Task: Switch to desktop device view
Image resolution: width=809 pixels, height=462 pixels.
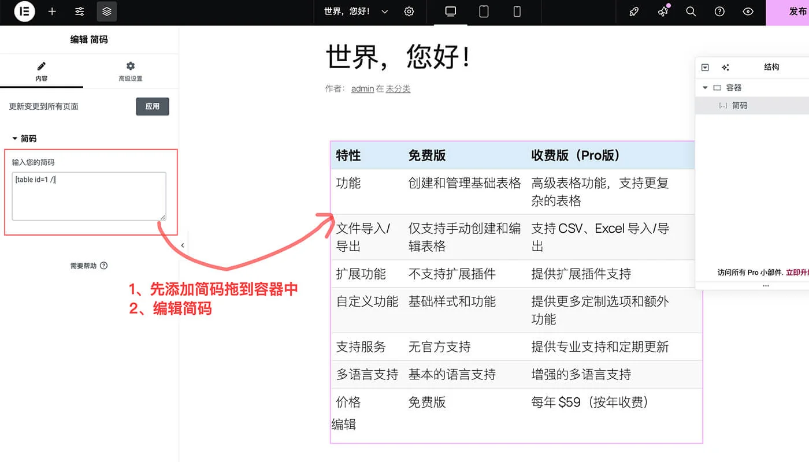Action: pos(449,12)
